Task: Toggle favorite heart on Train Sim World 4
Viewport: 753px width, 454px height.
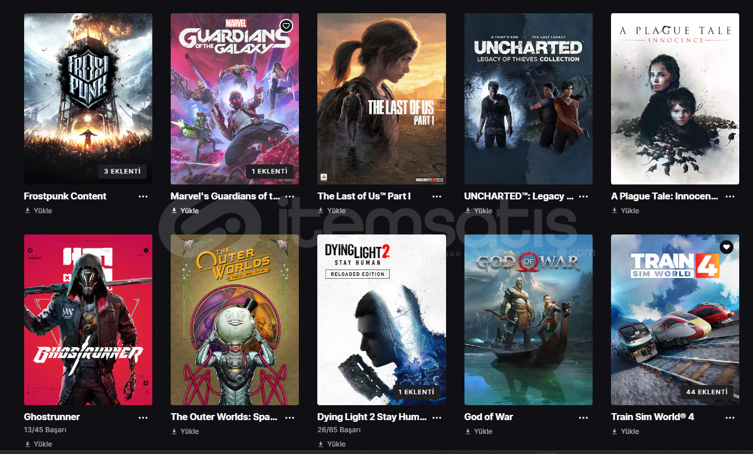Action: click(727, 247)
